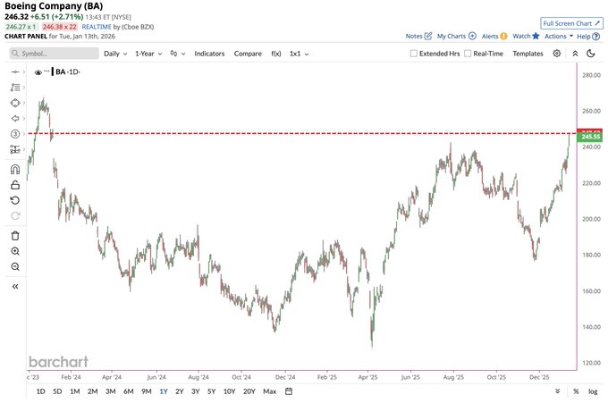This screenshot has width=608, height=403.
Task: Open chart settings gear
Action: (557, 54)
